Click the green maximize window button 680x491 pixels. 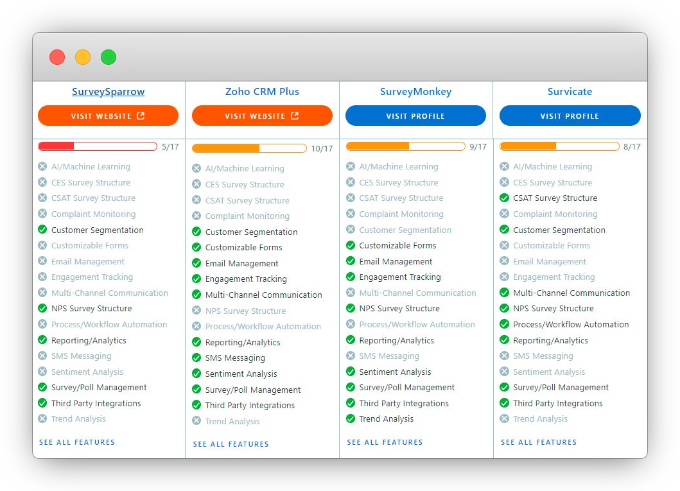pyautogui.click(x=109, y=57)
